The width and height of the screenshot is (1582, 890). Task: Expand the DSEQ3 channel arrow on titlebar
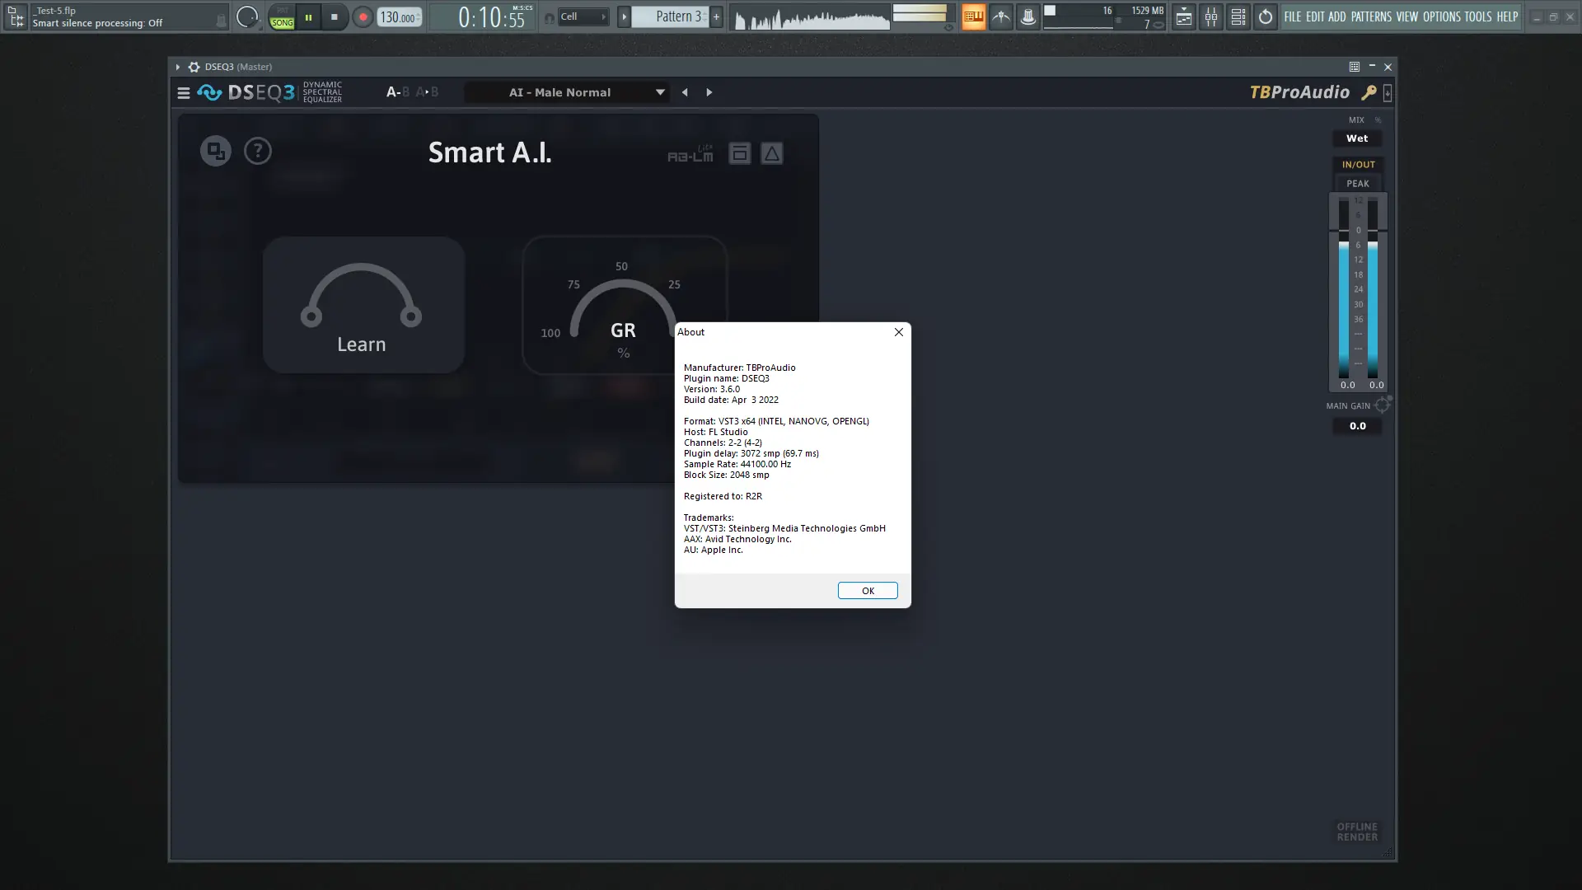click(177, 67)
